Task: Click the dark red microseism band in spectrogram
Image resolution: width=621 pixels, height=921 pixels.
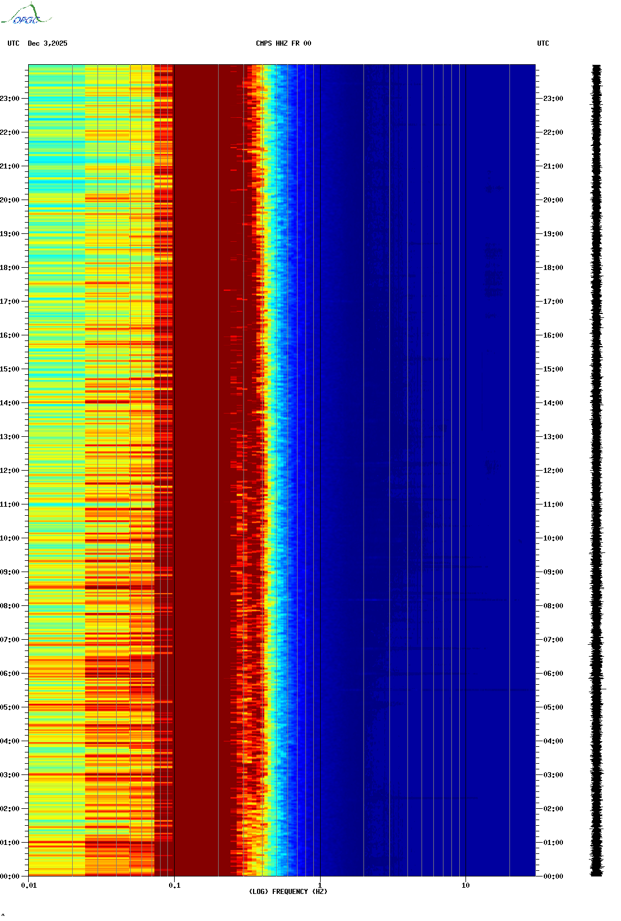Action: [x=203, y=471]
